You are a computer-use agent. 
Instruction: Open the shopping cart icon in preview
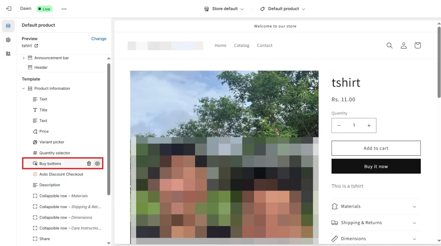click(417, 46)
